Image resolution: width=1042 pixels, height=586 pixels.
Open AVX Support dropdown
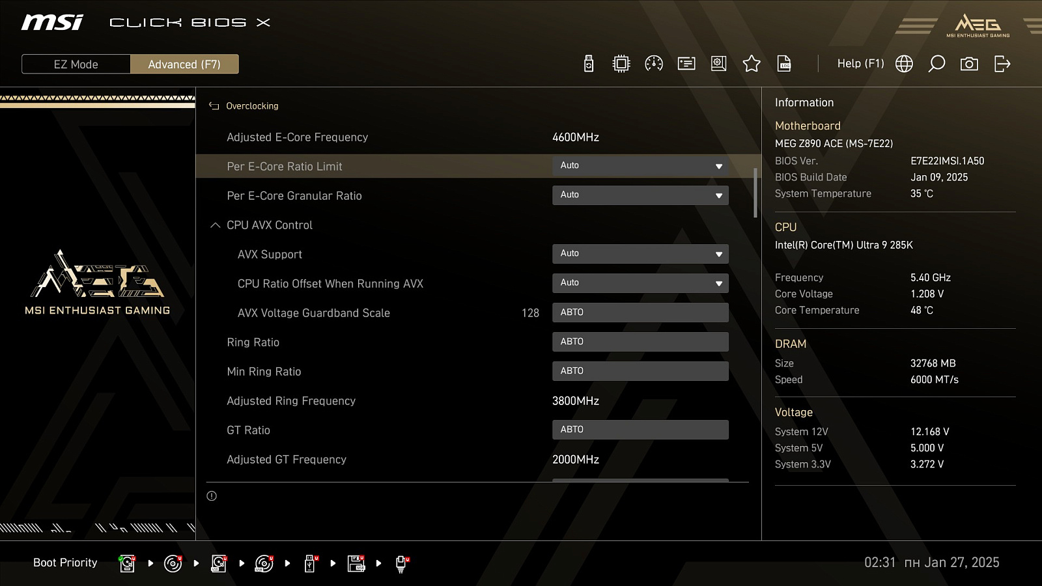coord(640,254)
